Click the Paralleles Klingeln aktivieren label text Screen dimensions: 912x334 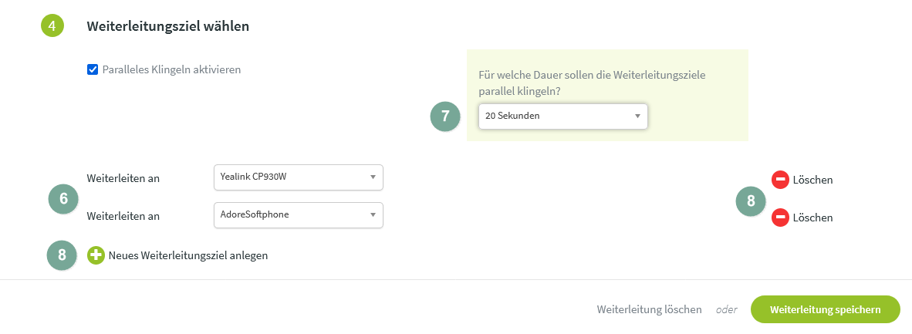click(x=171, y=69)
